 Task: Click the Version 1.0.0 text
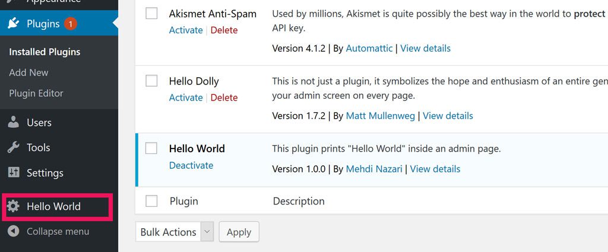pyautogui.click(x=299, y=169)
